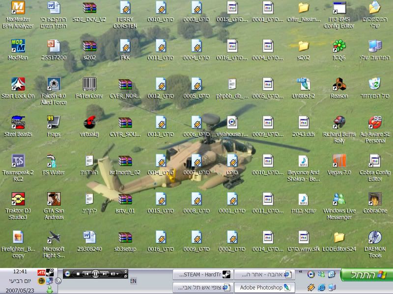
Task: Pause playback in the taskbar media player
Action: point(96,273)
